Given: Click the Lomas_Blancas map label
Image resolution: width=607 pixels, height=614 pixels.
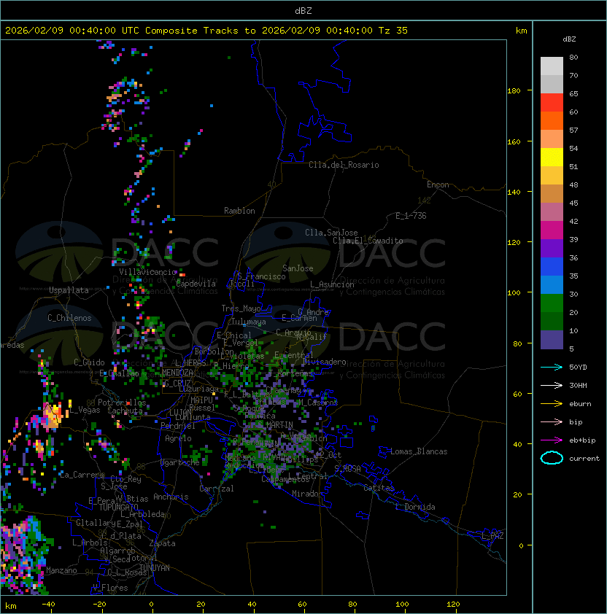Looking at the screenshot, I should [419, 451].
